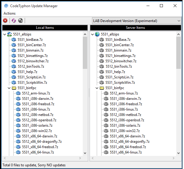Click the package icon of local 5531_help.7z
Screen dimensions: 184x169
coord(14,72)
